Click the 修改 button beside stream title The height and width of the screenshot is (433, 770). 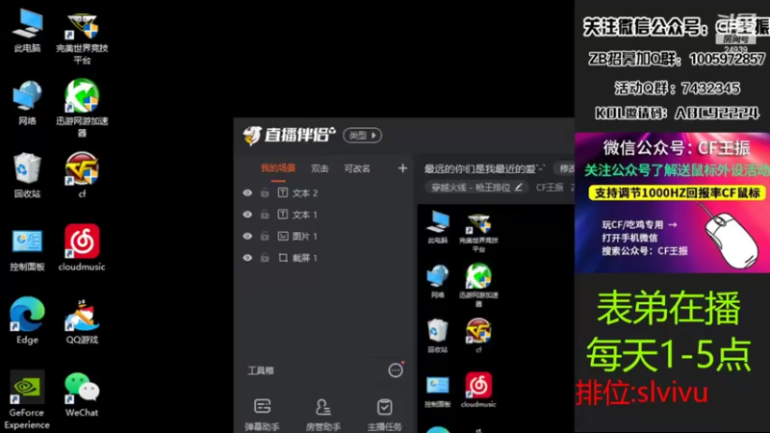click(x=565, y=168)
